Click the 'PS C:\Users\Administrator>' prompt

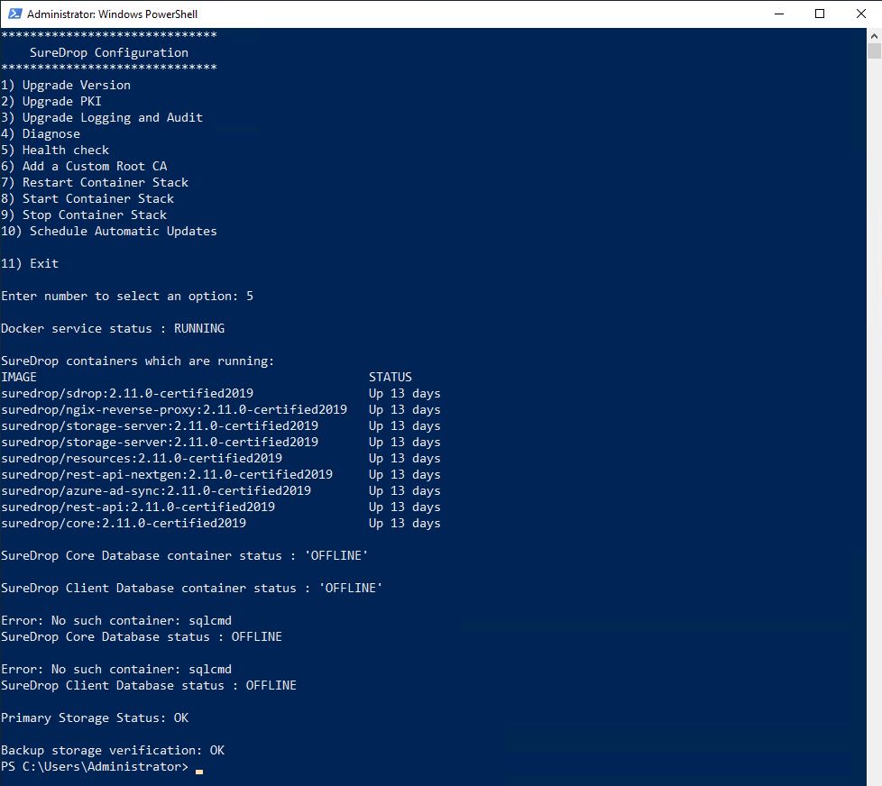click(x=95, y=767)
